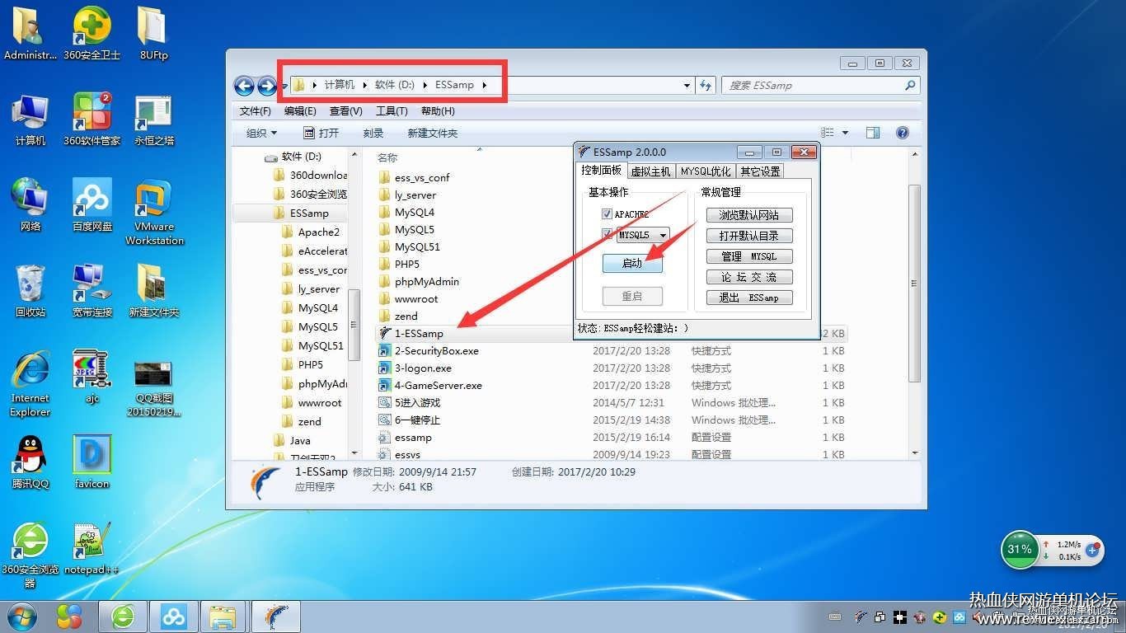
Task: Open the 计算机 desktop icon
Action: tap(30, 120)
